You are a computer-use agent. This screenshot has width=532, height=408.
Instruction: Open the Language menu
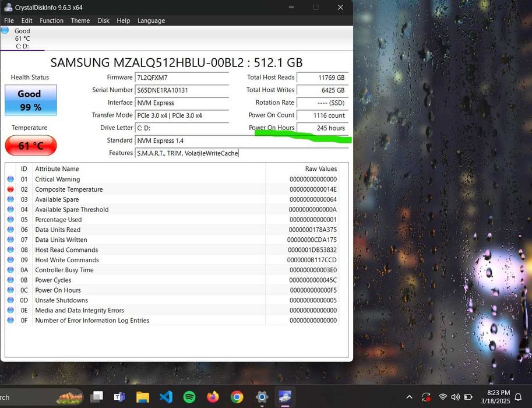pos(151,21)
